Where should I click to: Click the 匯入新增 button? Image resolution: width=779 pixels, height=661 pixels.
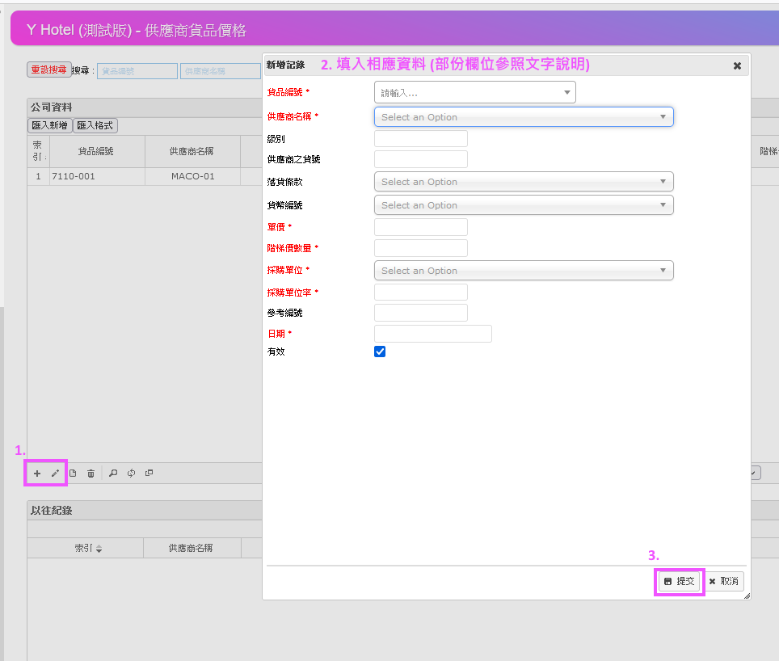(48, 125)
